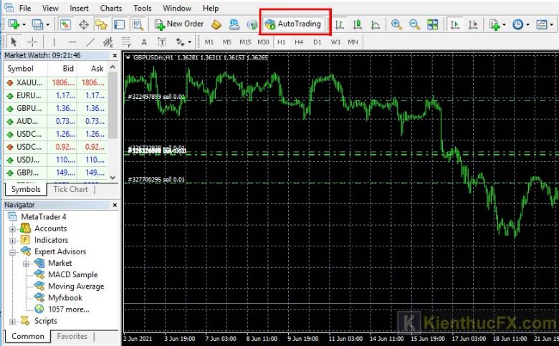Toggle the AutoTrading button

[293, 24]
